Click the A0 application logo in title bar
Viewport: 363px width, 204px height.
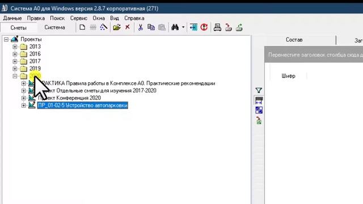(5, 8)
